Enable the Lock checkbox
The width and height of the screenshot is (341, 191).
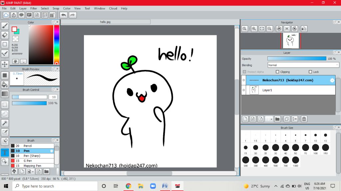point(310,72)
